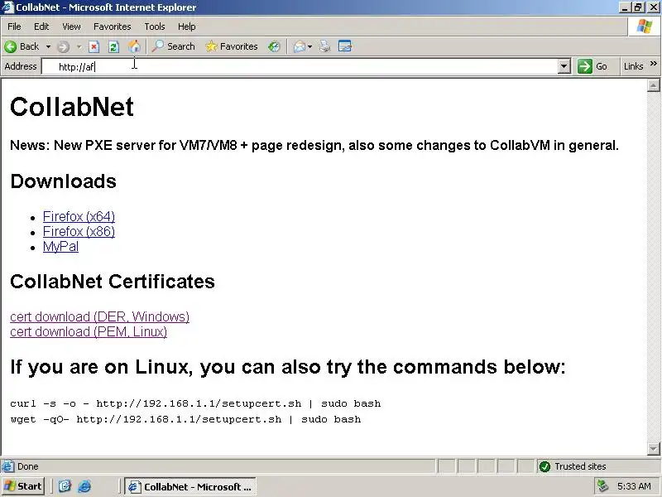Click the IE title bar icon

click(x=7, y=7)
